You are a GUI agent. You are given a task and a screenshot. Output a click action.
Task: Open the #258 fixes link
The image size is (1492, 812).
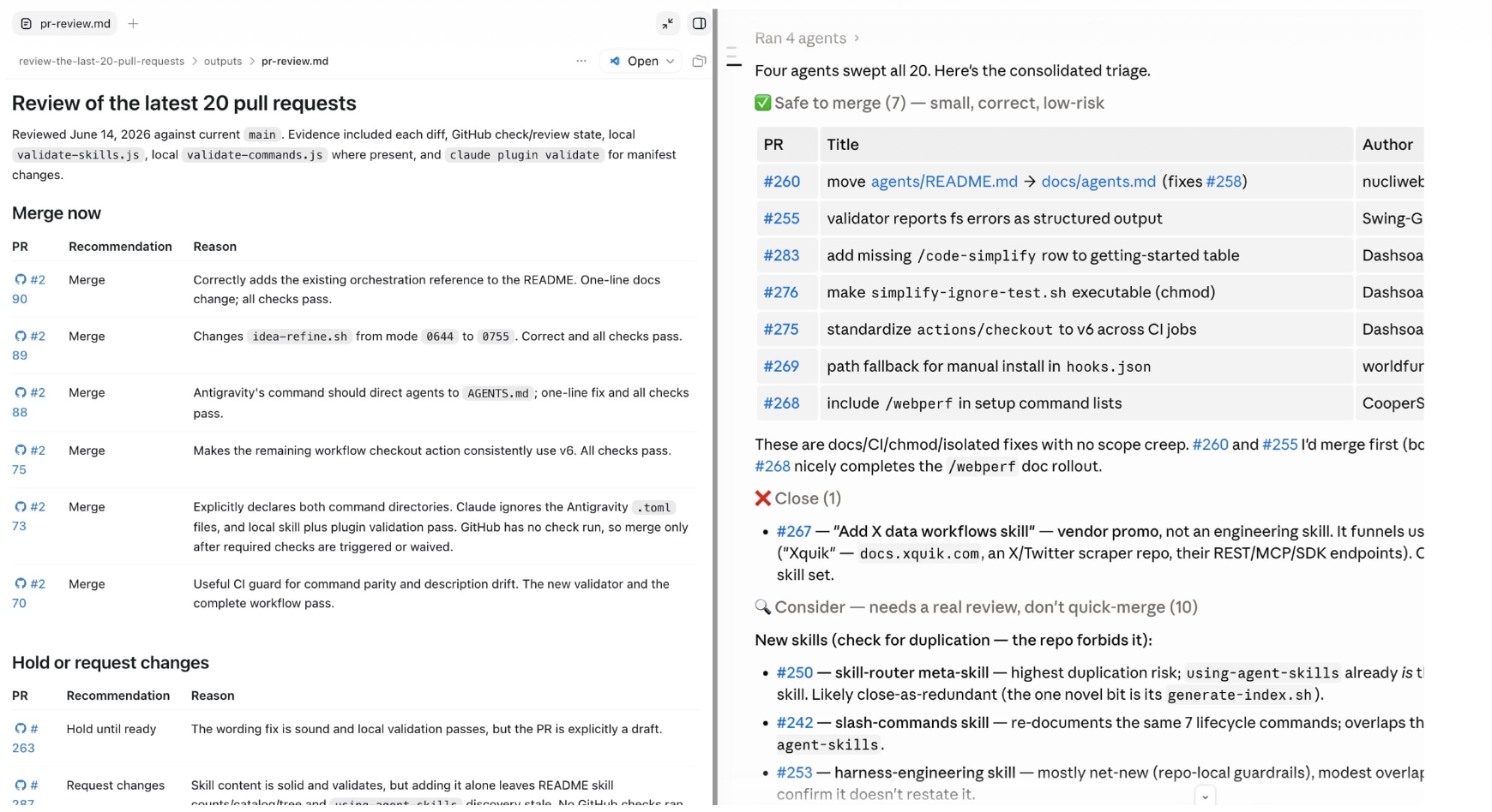pyautogui.click(x=1224, y=182)
